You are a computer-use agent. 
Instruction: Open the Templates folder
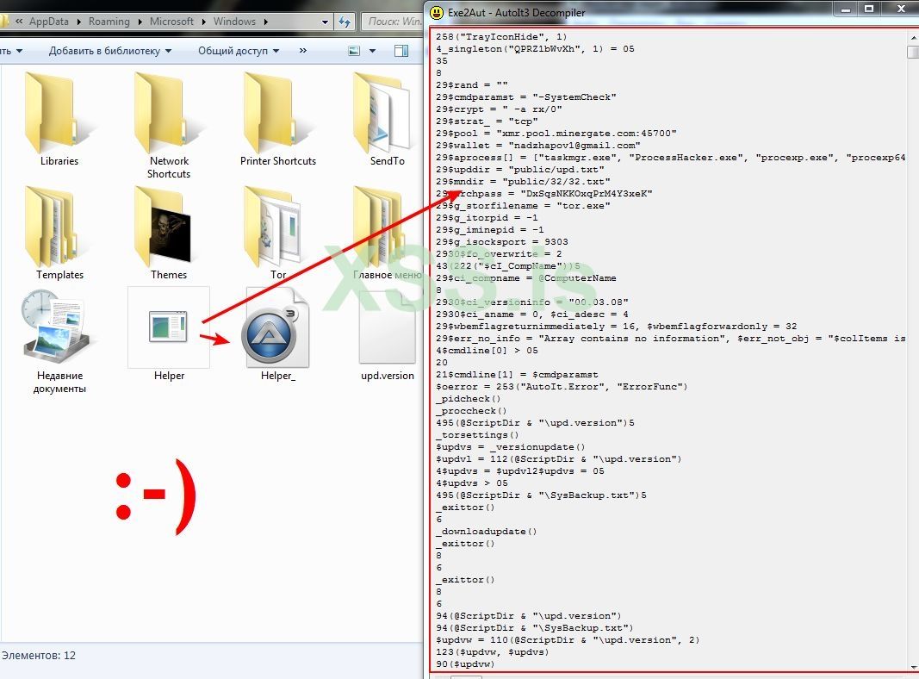point(59,234)
